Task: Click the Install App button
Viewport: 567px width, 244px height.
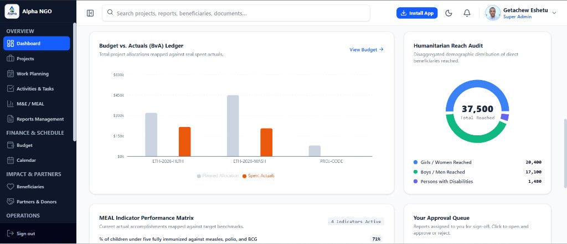Action: pyautogui.click(x=417, y=13)
